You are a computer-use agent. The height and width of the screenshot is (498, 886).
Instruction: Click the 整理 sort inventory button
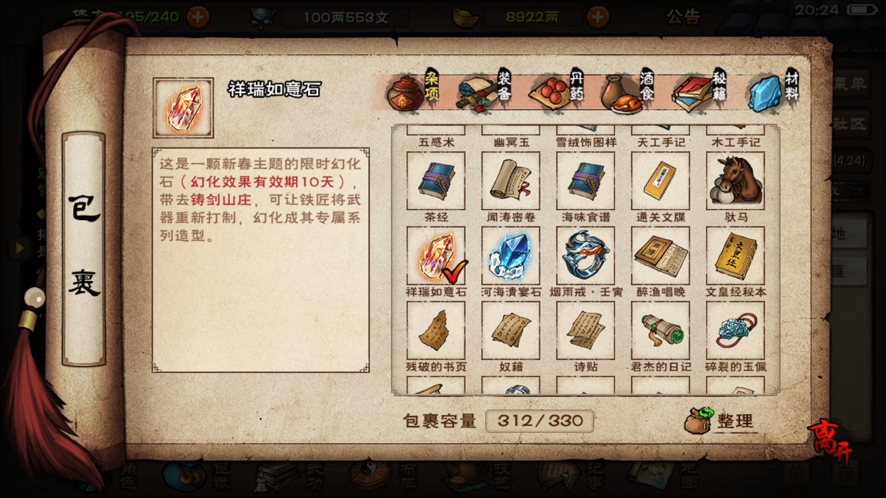720,421
